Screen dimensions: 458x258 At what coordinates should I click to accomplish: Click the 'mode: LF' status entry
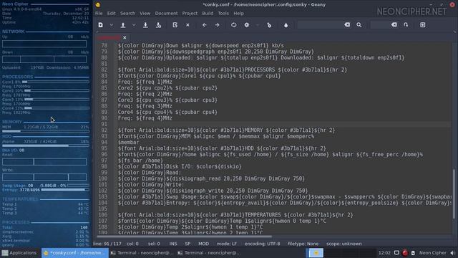(227, 244)
